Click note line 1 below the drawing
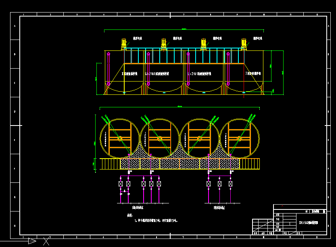 point(156,220)
